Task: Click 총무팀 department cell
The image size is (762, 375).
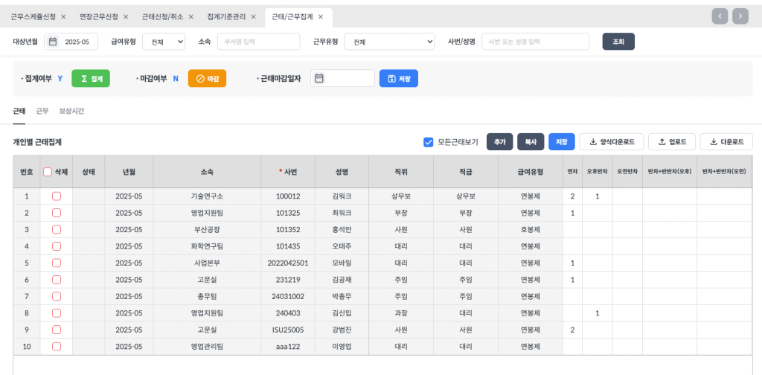Action: [207, 296]
